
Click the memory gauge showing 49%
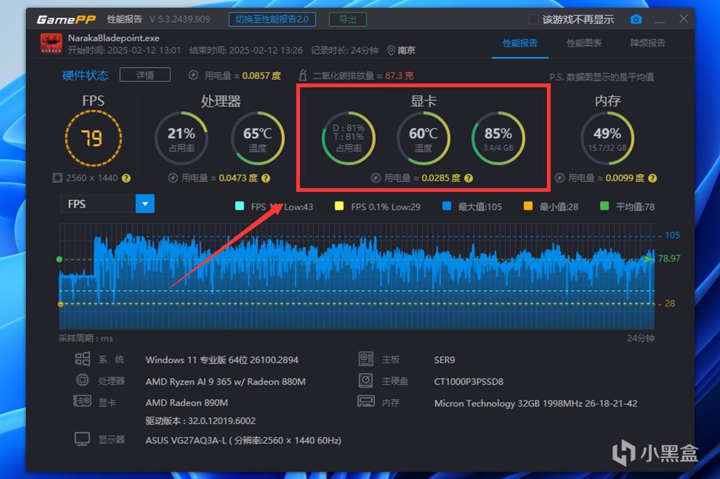[x=607, y=138]
